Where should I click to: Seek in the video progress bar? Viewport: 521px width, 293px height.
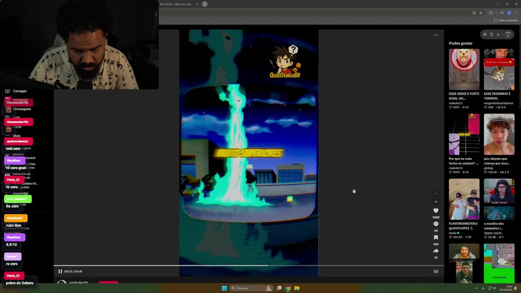coord(249,266)
